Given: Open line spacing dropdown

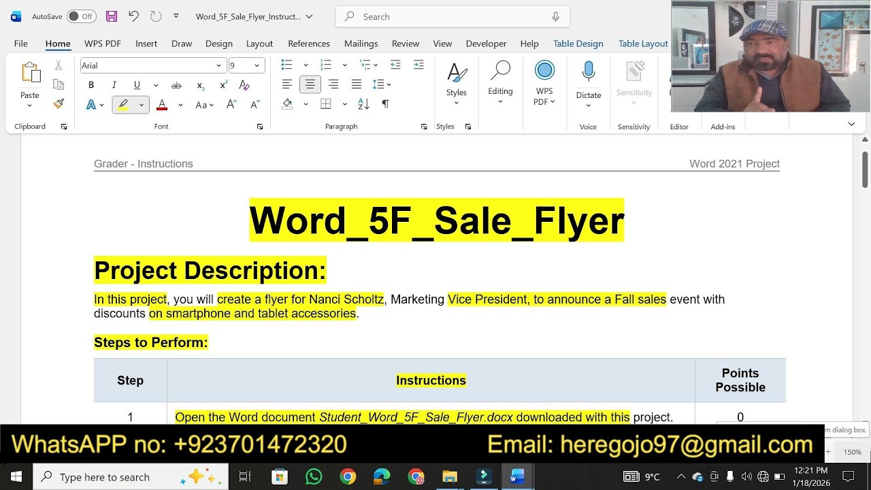Looking at the screenshot, I should (x=382, y=84).
